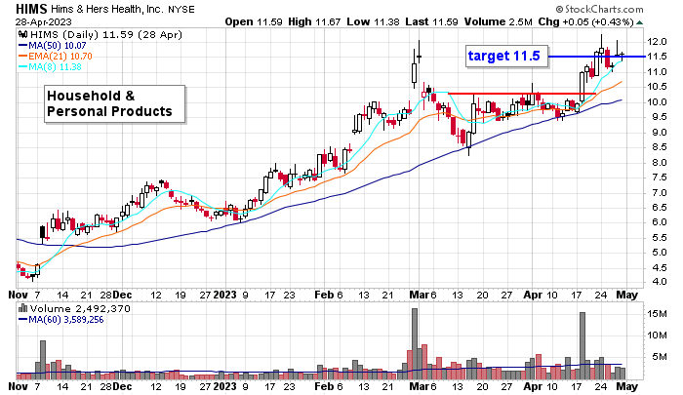Viewport: 683px width, 395px height.
Task: Click the Open 11.59 value
Action: tap(254, 21)
